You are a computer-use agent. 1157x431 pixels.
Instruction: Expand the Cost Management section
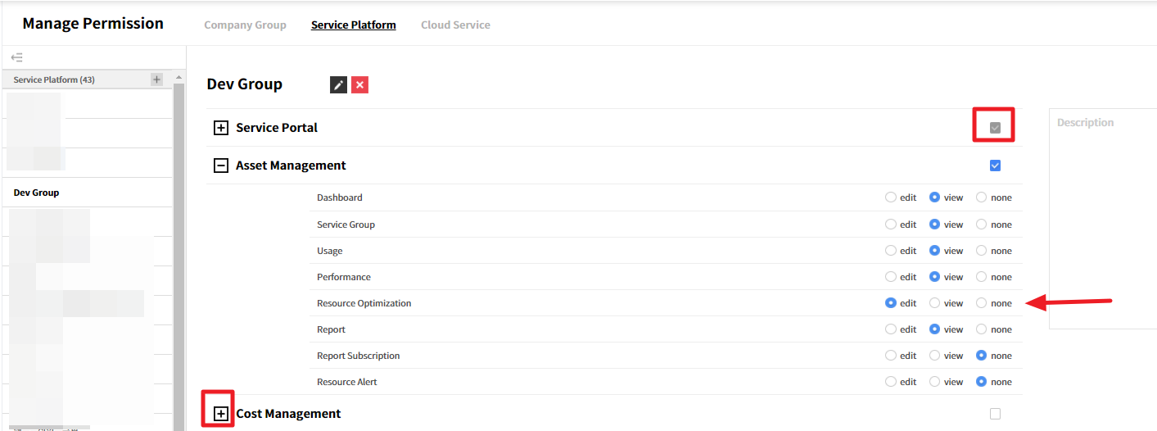point(220,414)
